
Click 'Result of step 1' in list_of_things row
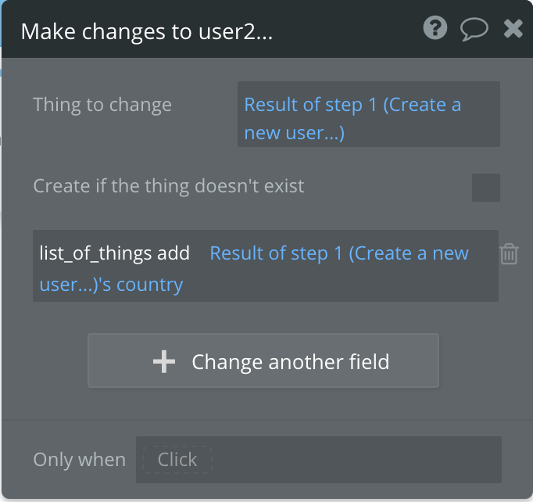point(277,253)
